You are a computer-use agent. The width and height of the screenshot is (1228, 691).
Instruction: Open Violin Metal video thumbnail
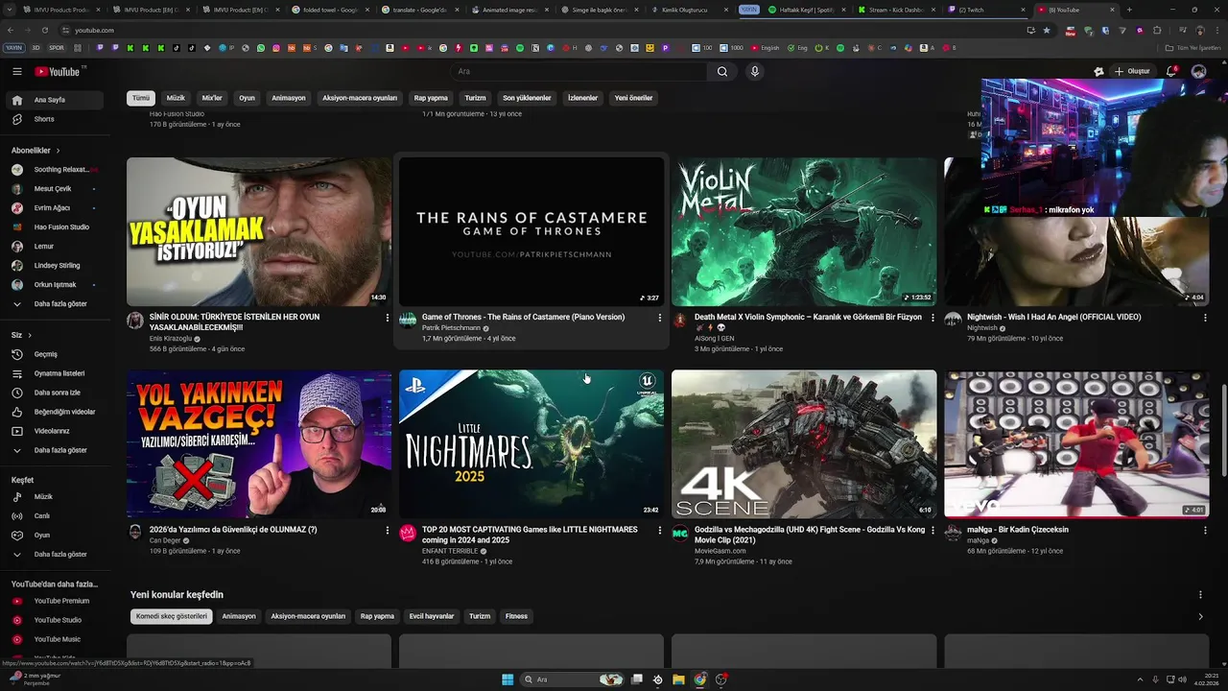pos(804,231)
